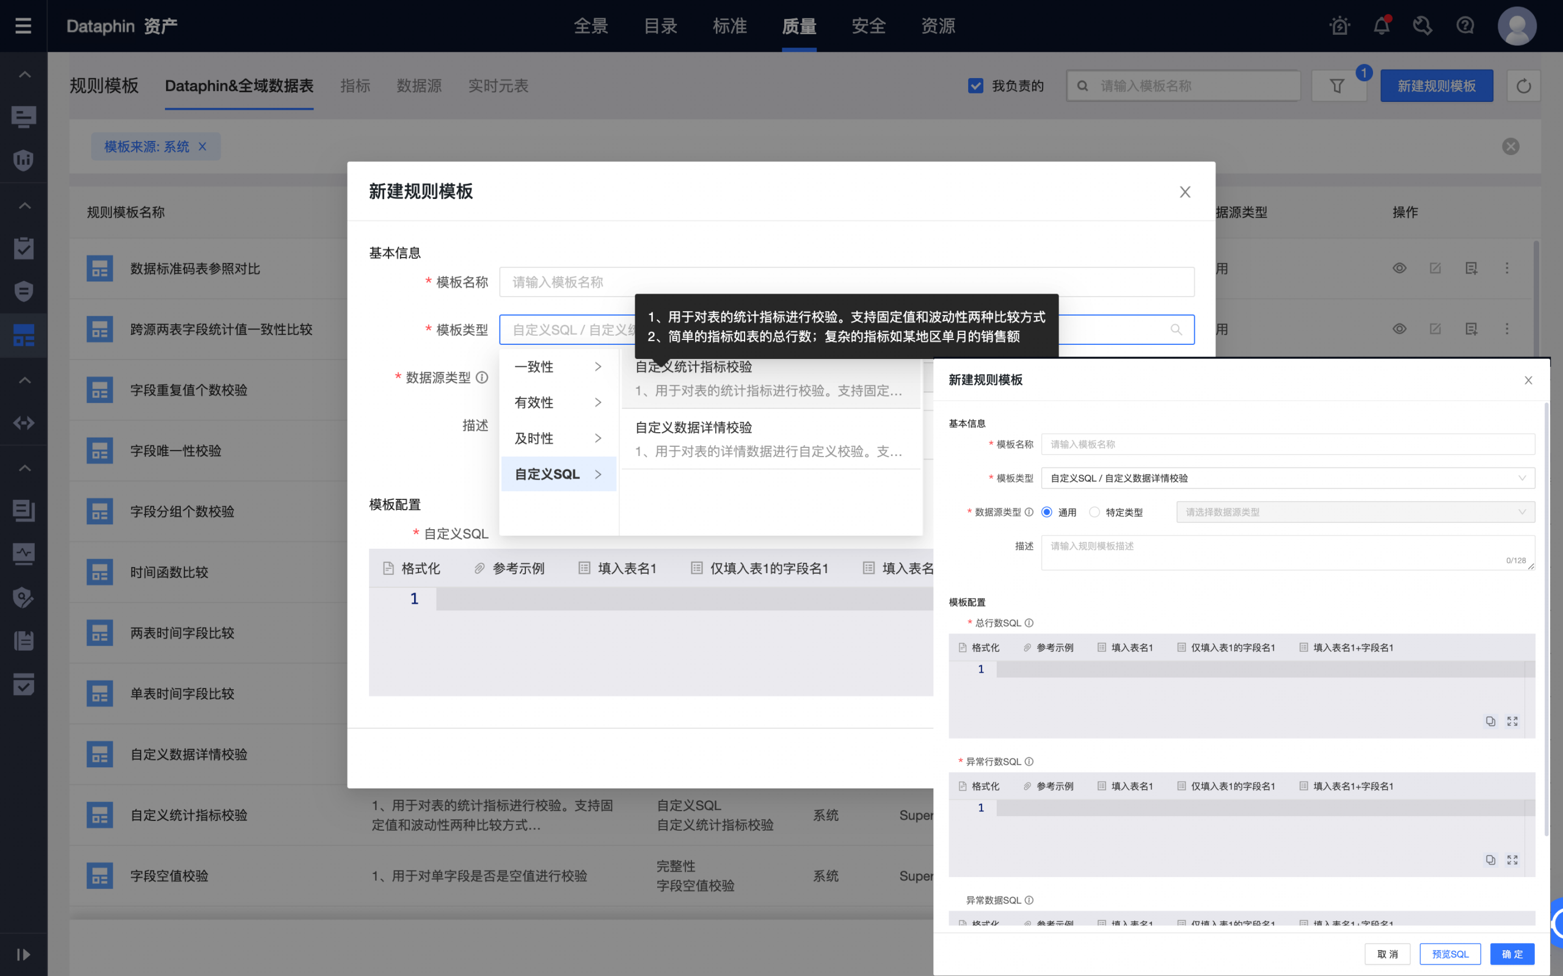Select the 通用 radio button
Viewport: 1563px width, 976px height.
[x=1047, y=512]
